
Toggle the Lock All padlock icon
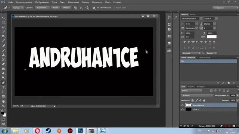[x=204, y=100]
